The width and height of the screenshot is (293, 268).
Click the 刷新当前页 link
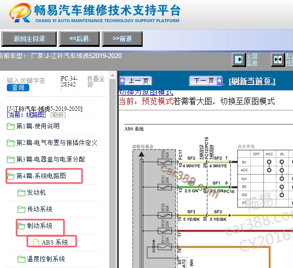pyautogui.click(x=252, y=81)
